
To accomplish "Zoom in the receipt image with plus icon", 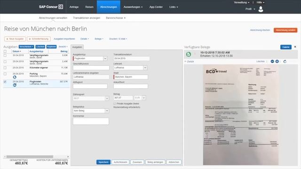I will tap(277, 61).
